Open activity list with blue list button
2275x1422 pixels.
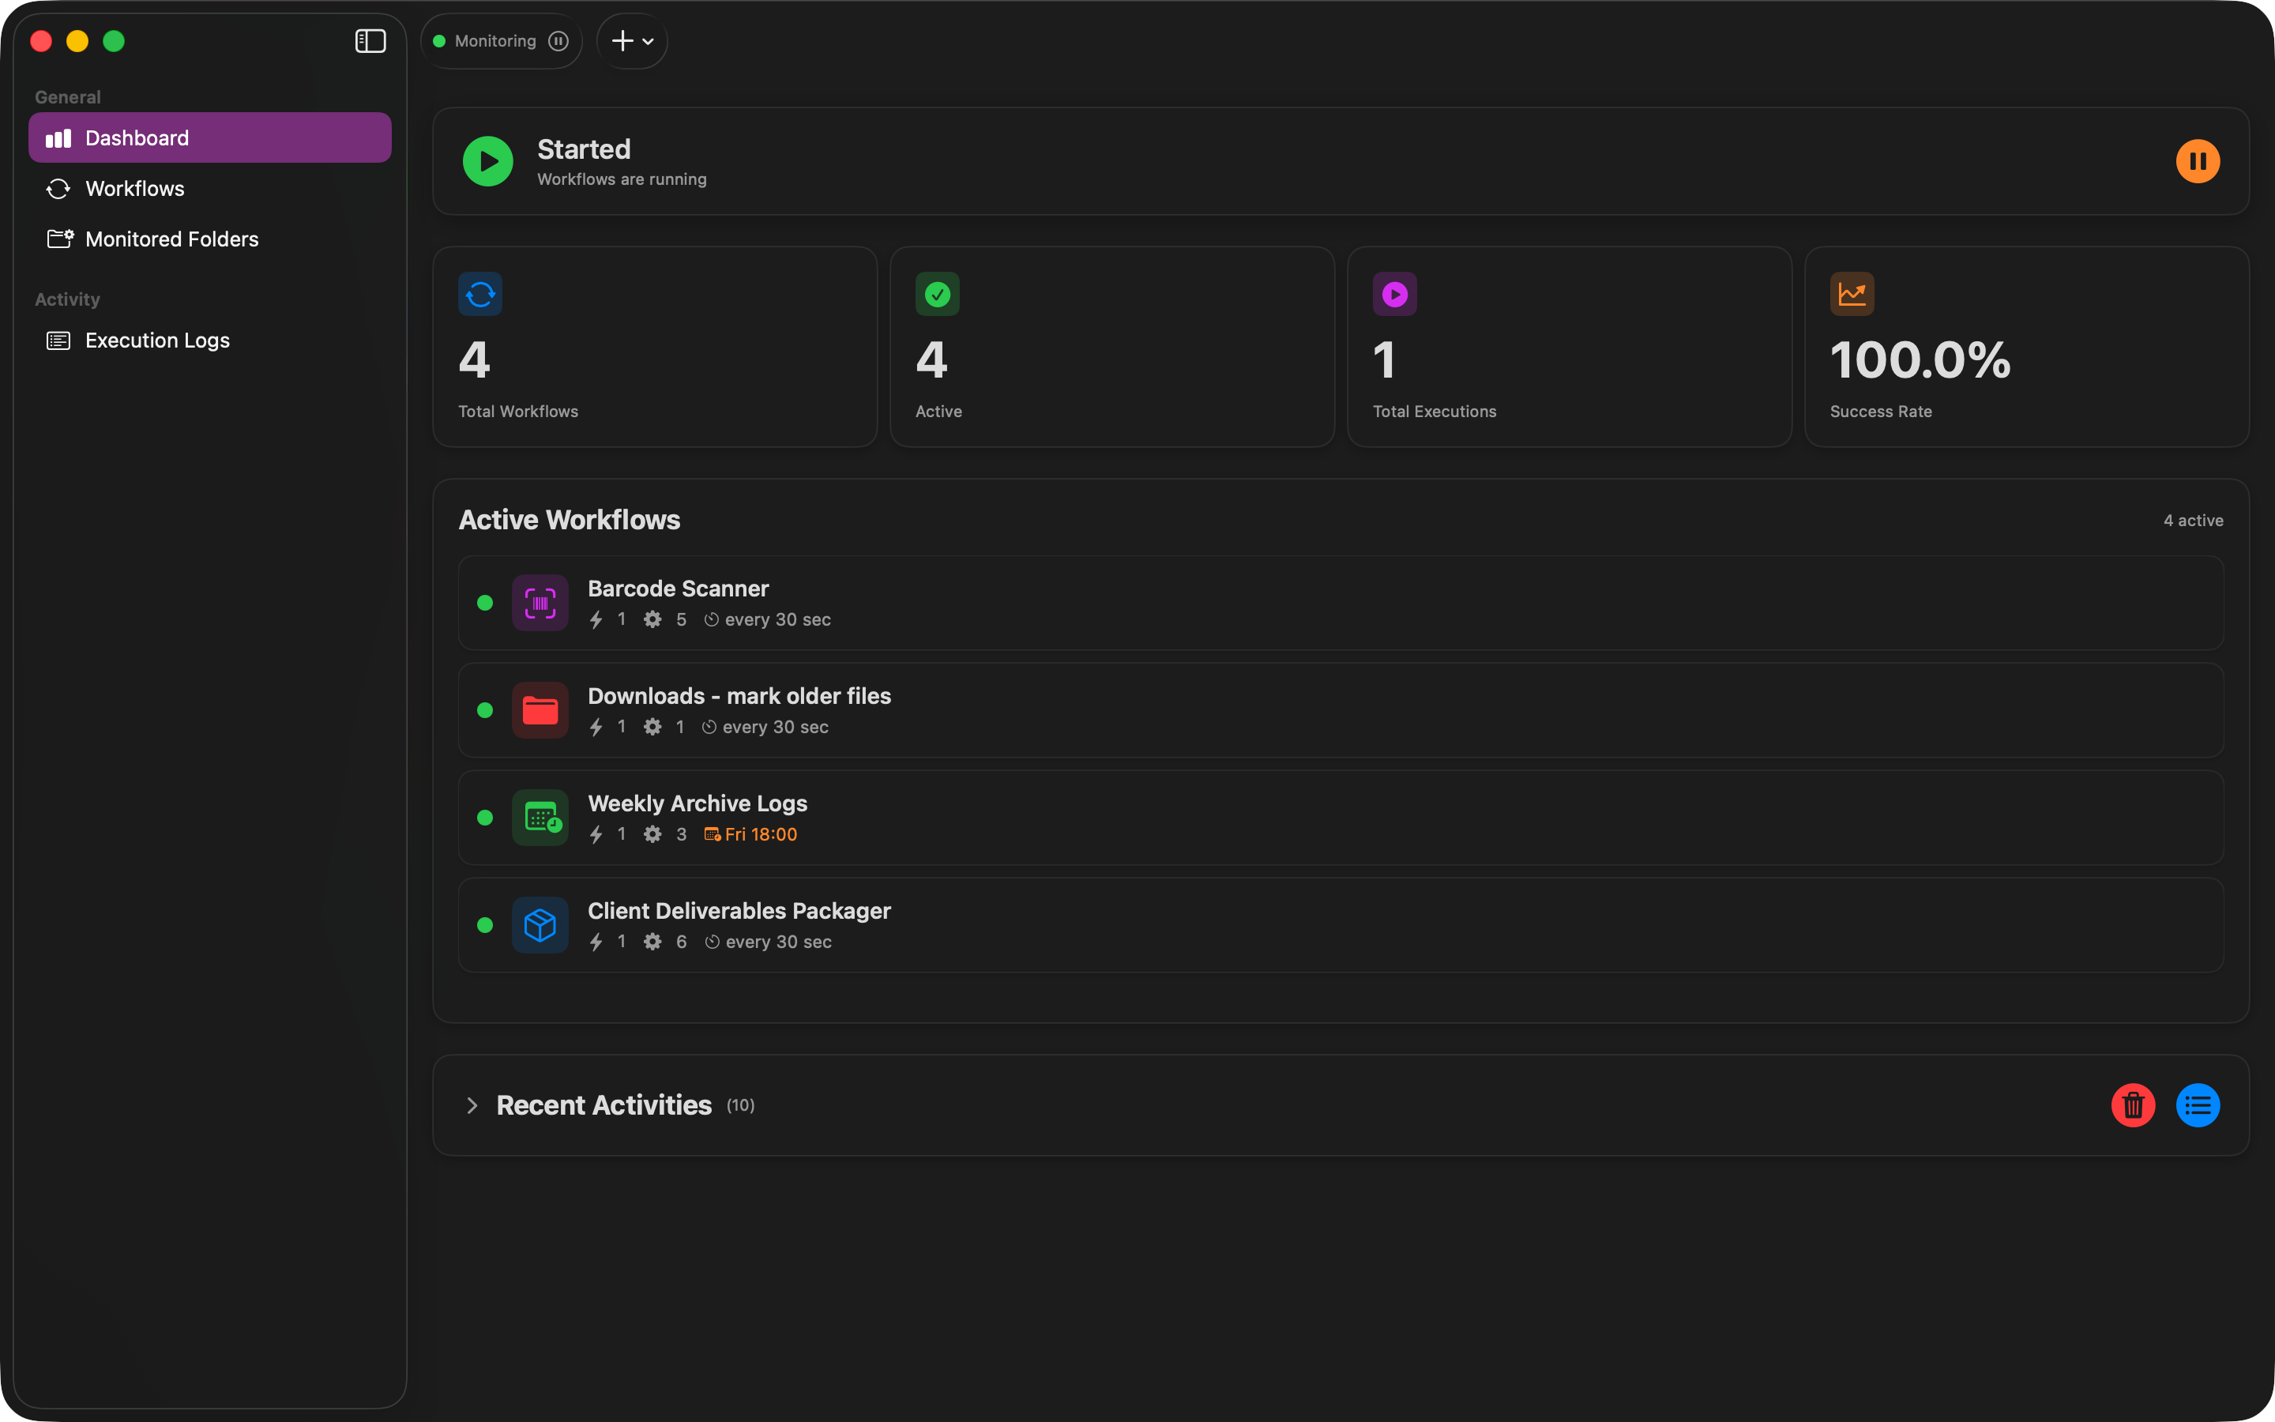[x=2197, y=1105]
